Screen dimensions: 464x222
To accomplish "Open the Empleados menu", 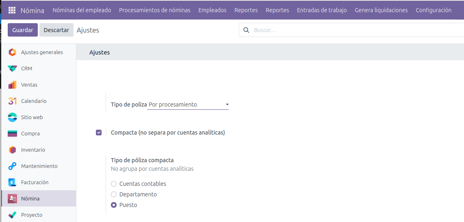I will tap(212, 10).
